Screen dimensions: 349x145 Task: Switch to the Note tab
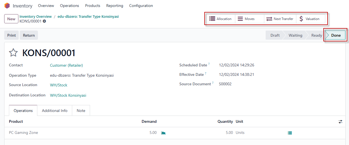click(x=81, y=111)
